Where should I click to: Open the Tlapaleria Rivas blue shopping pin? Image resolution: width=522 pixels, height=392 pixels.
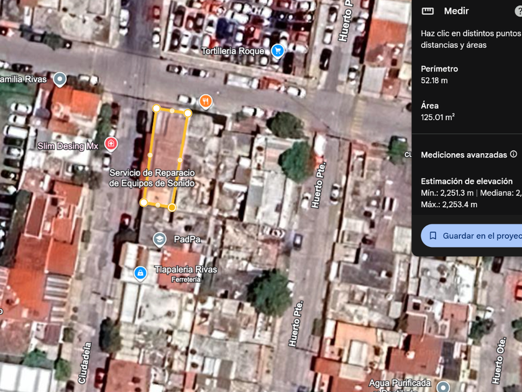pyautogui.click(x=140, y=274)
